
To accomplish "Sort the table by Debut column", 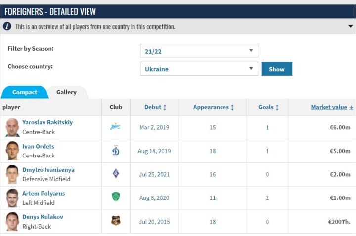I will (x=155, y=107).
